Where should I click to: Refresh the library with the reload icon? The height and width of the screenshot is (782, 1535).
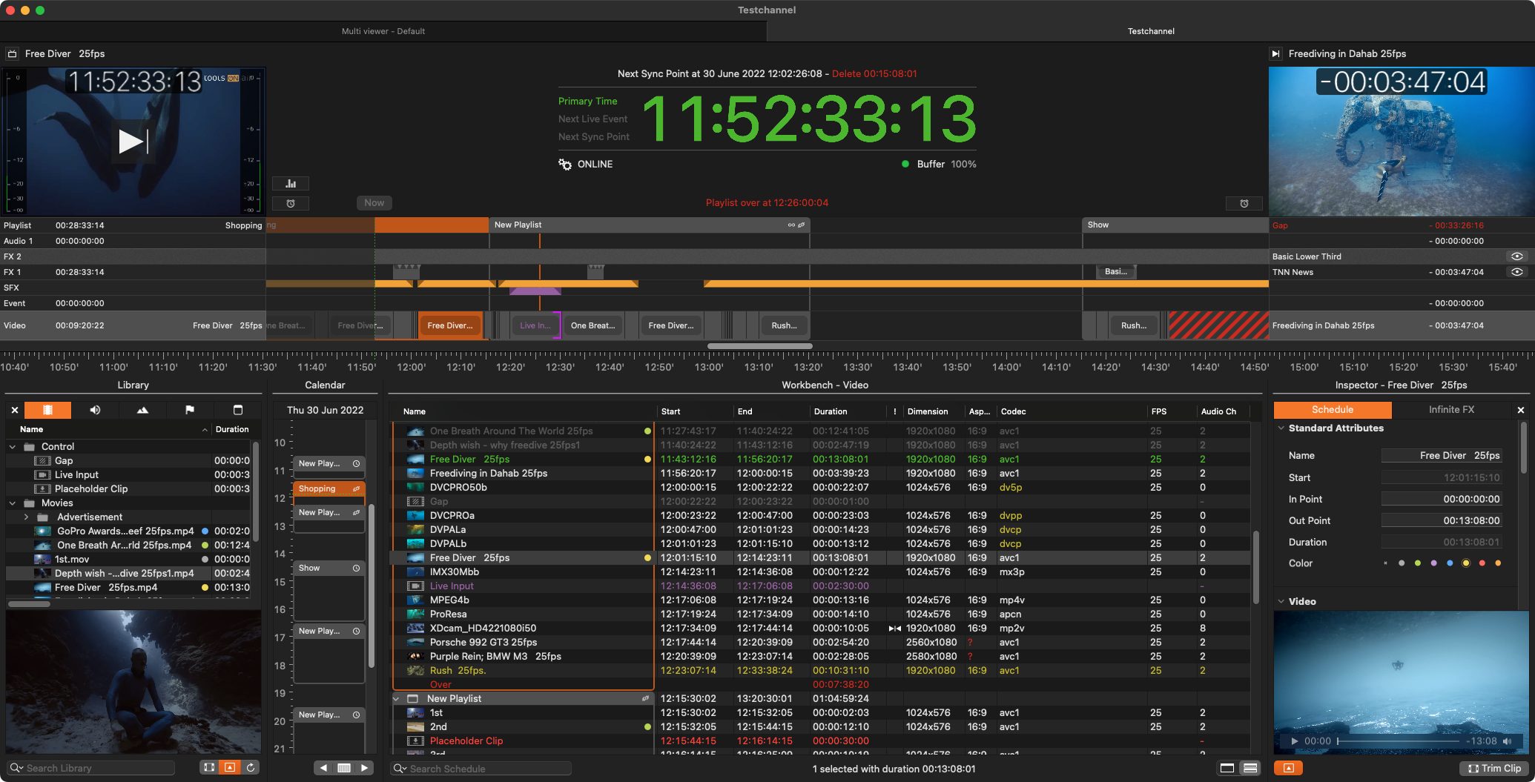[251, 768]
